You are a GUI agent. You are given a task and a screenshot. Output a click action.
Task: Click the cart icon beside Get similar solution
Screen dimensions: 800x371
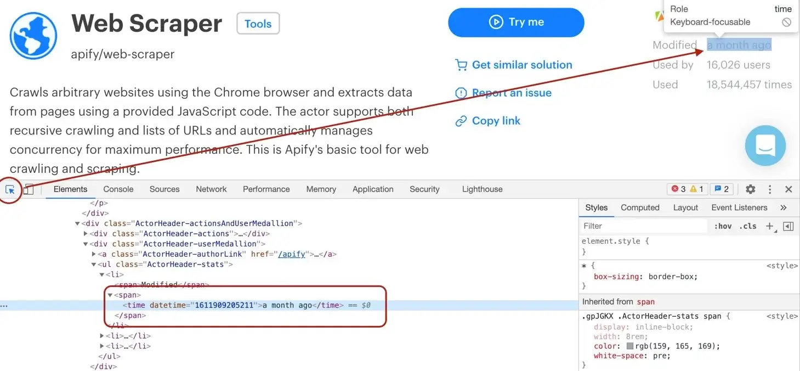(461, 65)
